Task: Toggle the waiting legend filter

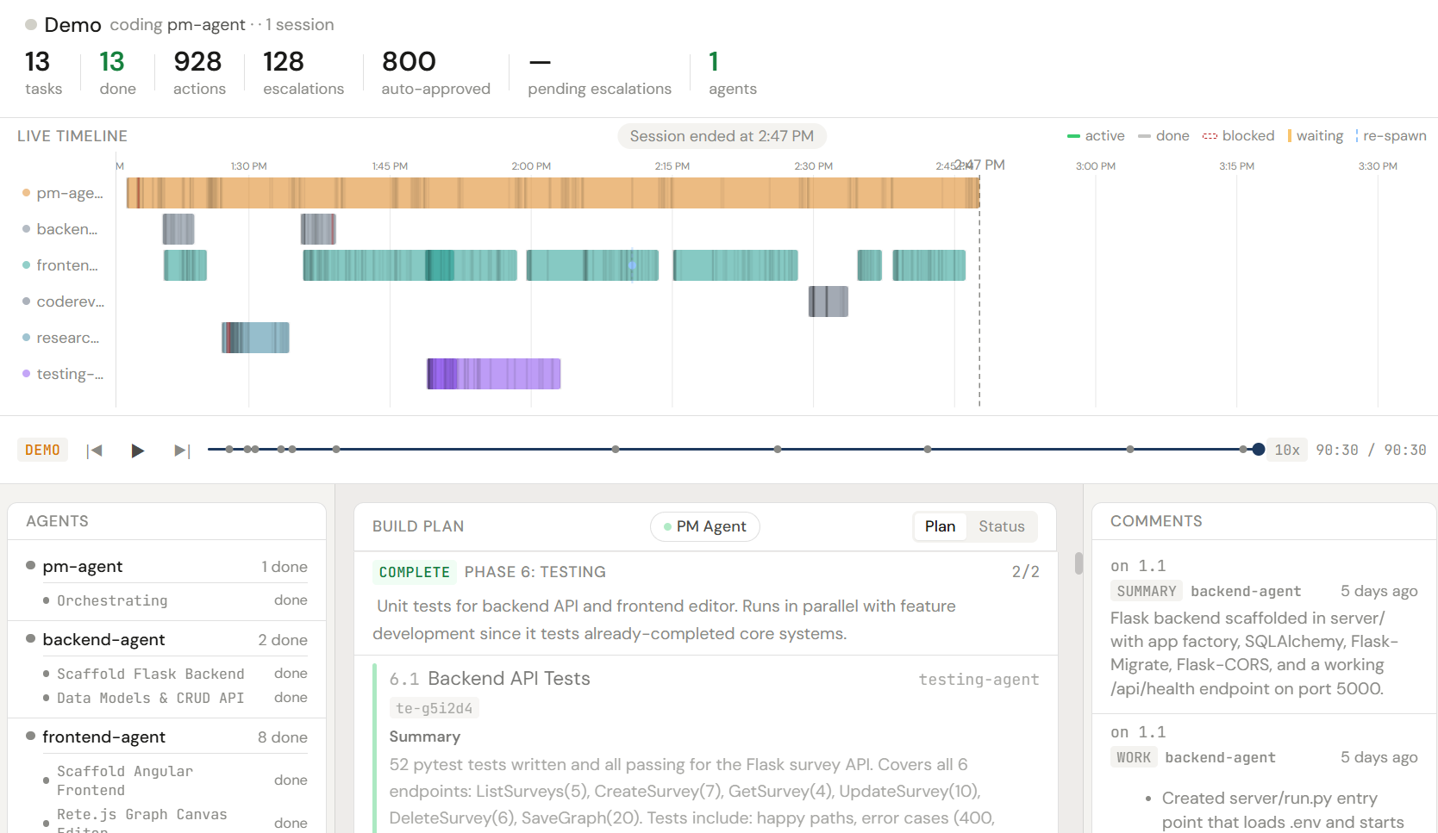Action: click(1315, 135)
